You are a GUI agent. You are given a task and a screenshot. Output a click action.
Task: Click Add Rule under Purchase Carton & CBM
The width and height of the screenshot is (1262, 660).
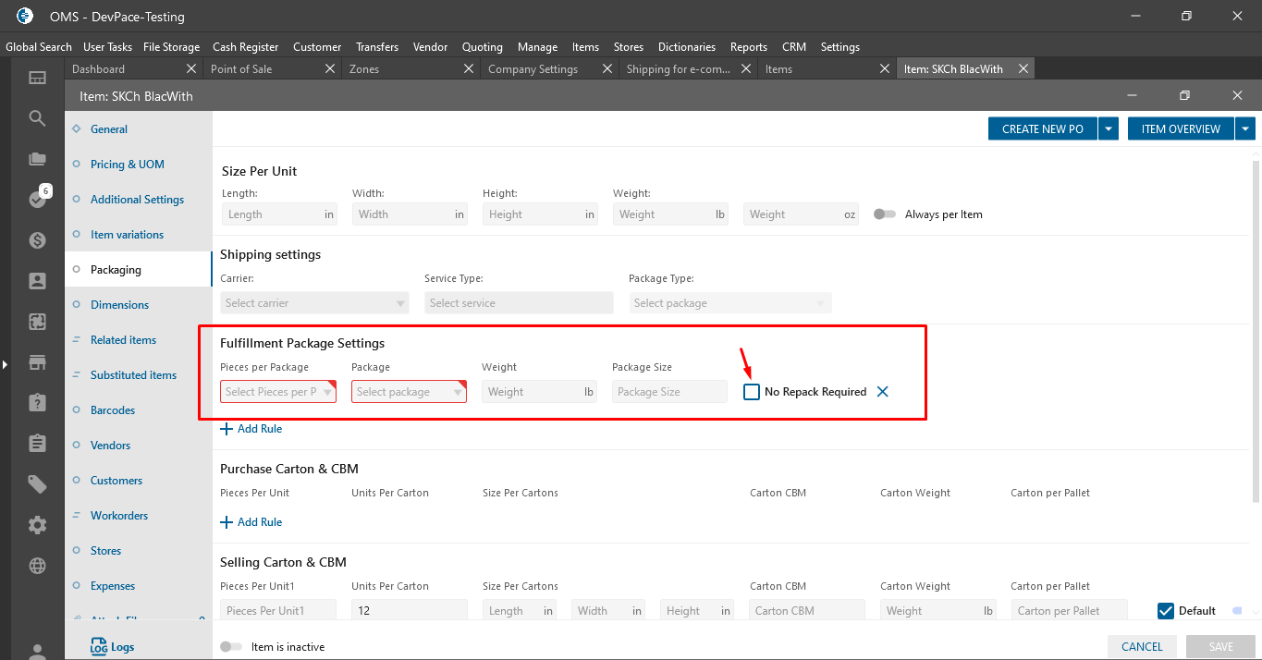[251, 522]
